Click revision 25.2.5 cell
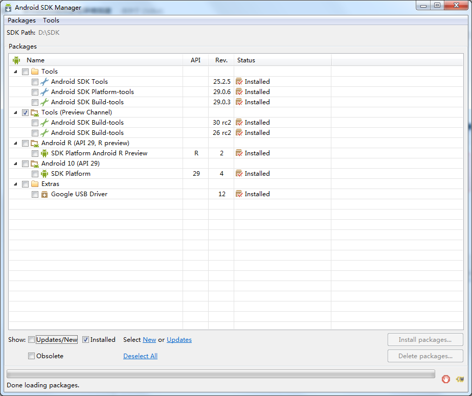Viewport: 472px width, 396px height. [x=222, y=82]
